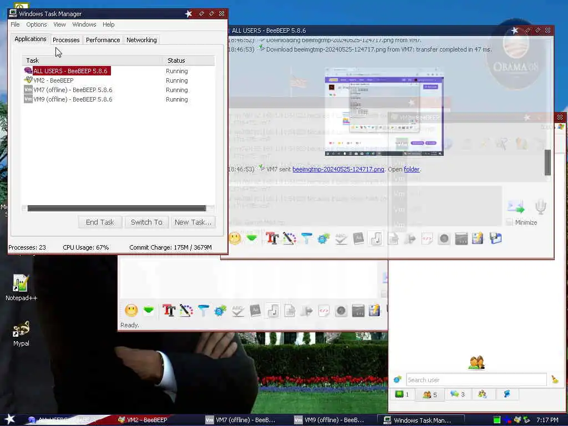Open the users tab showing 5
Viewport: 568px width, 426px height.
click(x=429, y=394)
